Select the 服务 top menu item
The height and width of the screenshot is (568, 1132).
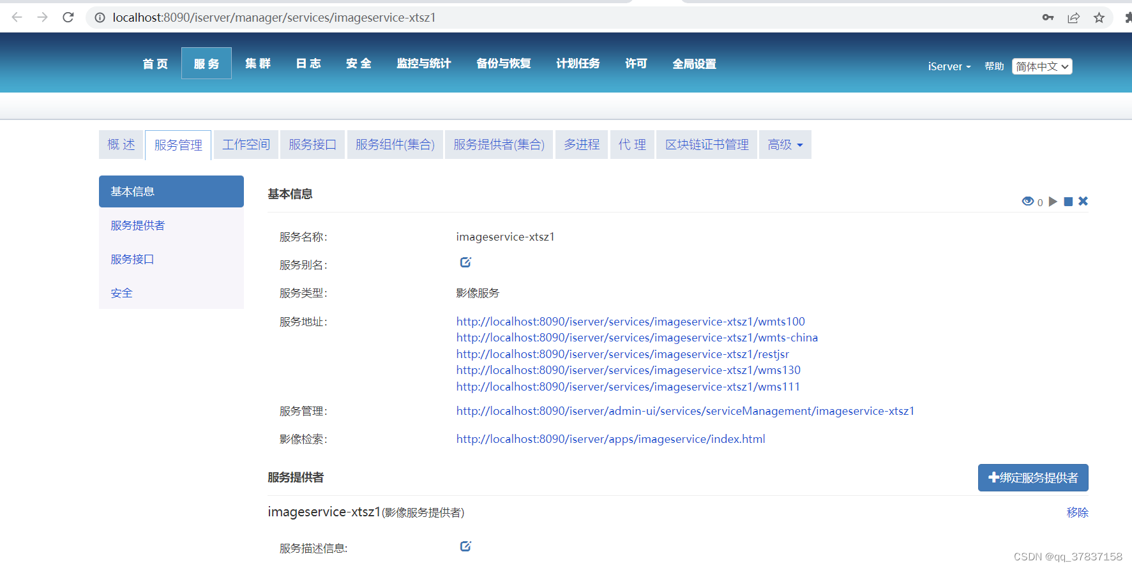[x=206, y=63]
